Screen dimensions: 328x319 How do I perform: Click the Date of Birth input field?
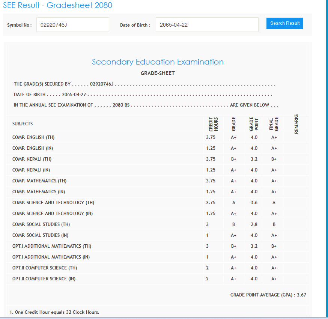pyautogui.click(x=207, y=25)
